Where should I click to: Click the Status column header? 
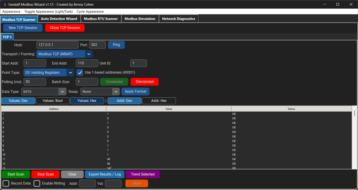pyautogui.click(x=291, y=109)
